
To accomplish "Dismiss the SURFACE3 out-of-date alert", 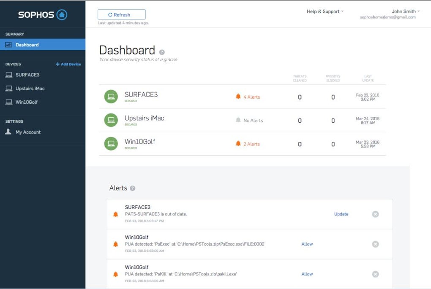I will 375,214.
